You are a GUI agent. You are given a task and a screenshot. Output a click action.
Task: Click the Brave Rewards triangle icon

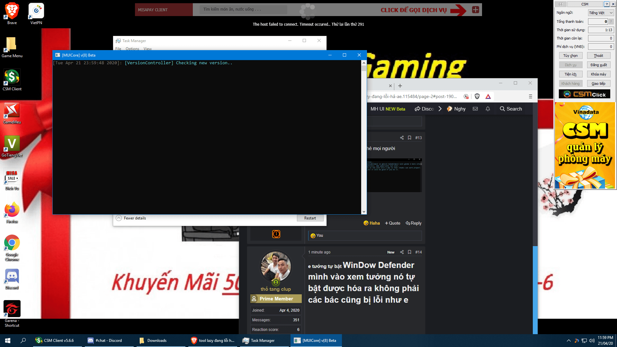pyautogui.click(x=488, y=96)
